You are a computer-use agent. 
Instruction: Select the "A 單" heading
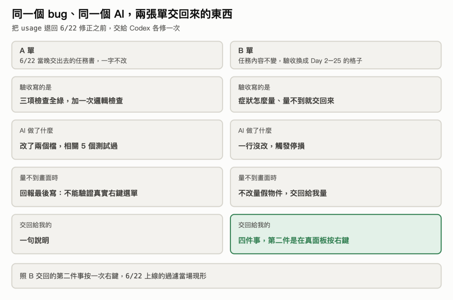[27, 50]
